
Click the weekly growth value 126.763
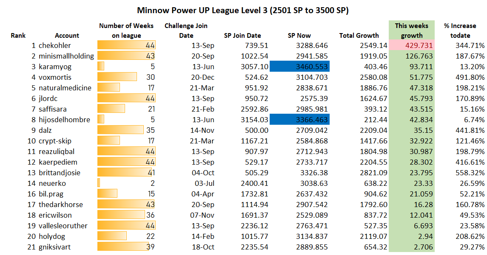click(x=419, y=56)
